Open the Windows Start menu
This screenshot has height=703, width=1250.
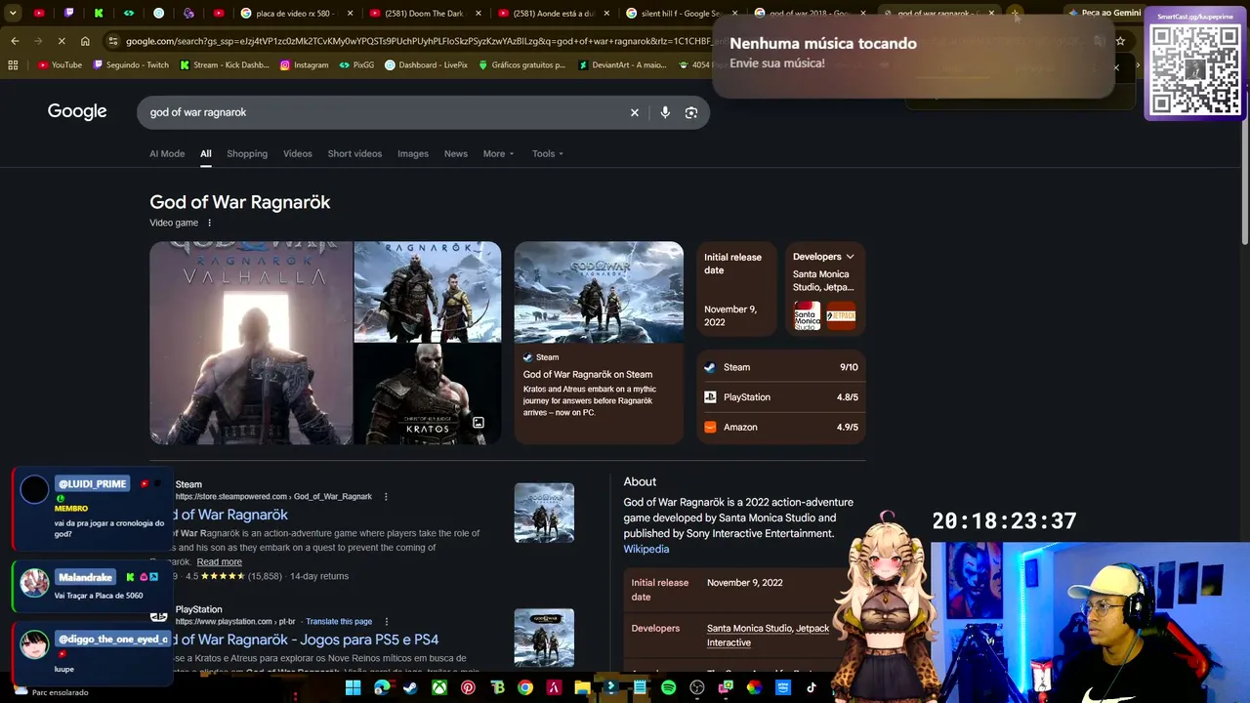[353, 687]
